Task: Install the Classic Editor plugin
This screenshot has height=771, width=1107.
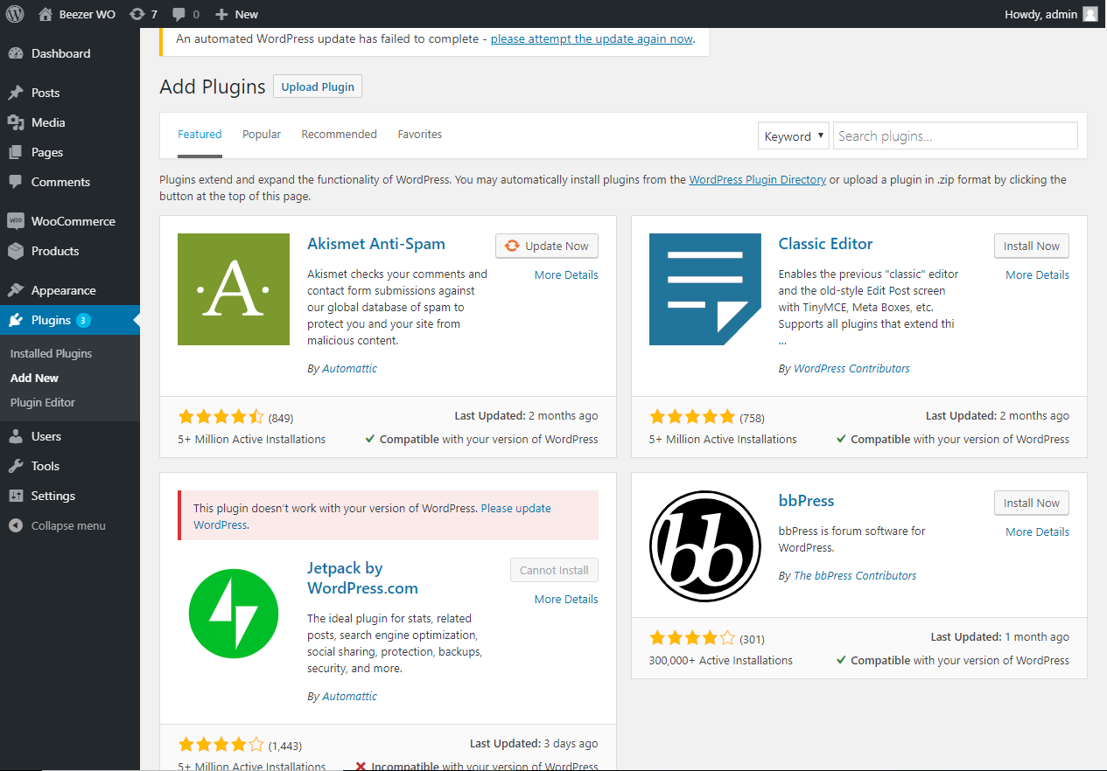Action: coord(1031,247)
